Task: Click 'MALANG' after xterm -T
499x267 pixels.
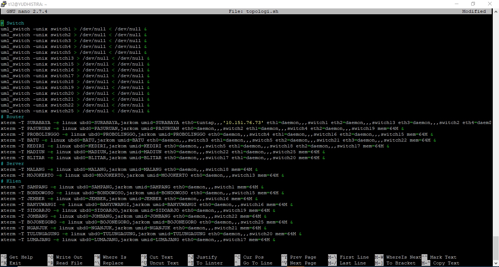Action: pos(36,169)
